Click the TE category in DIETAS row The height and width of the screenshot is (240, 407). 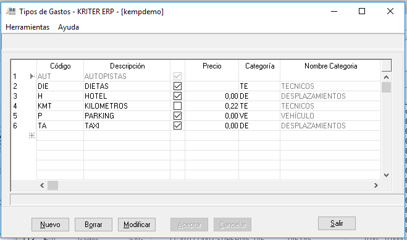click(x=259, y=86)
